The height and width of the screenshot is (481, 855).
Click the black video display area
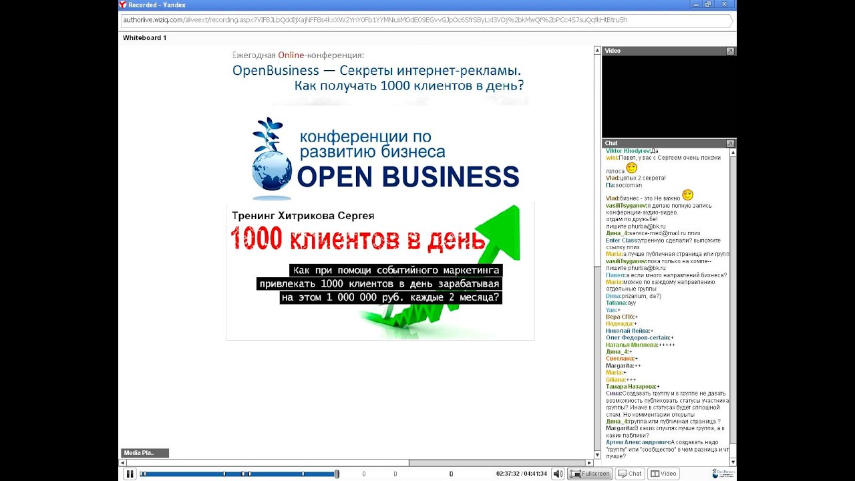click(x=669, y=96)
